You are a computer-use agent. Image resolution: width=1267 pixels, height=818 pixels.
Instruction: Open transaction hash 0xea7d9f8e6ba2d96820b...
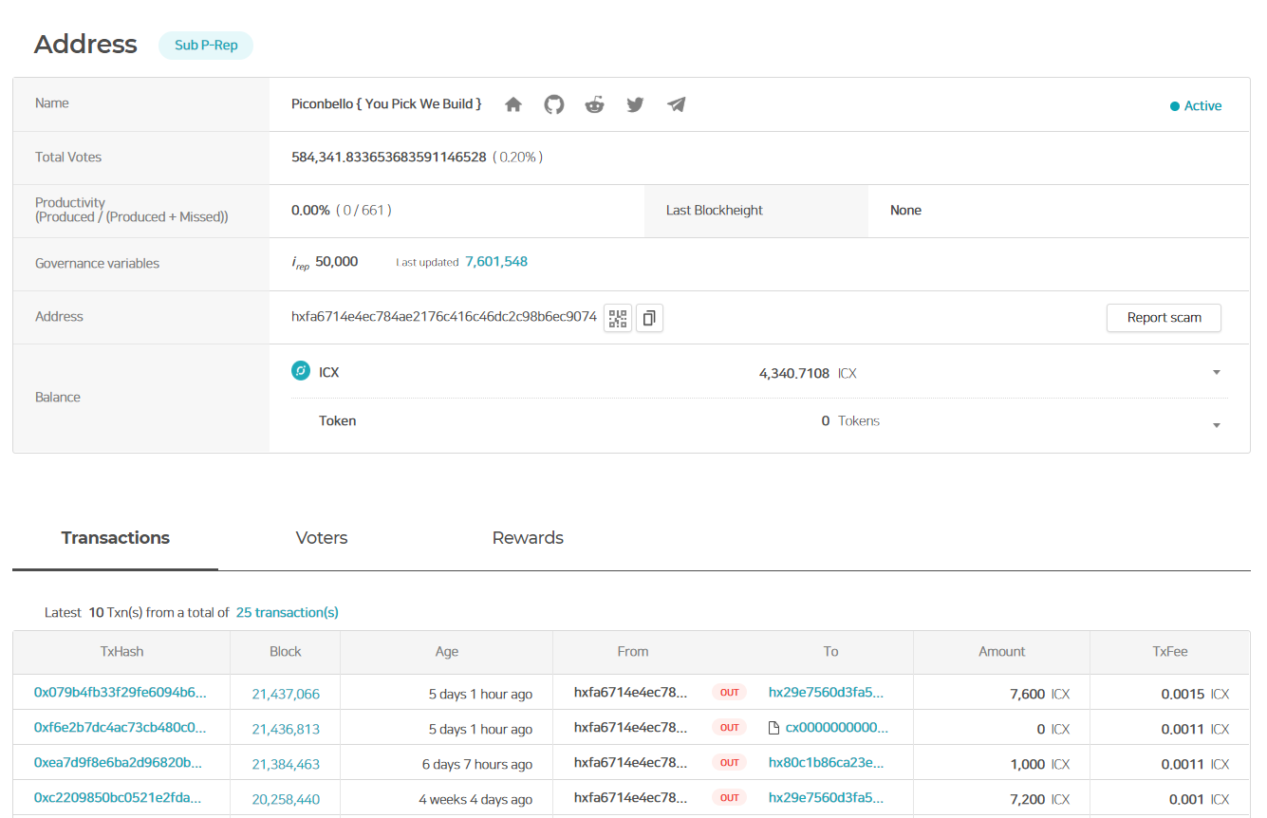tap(118, 763)
